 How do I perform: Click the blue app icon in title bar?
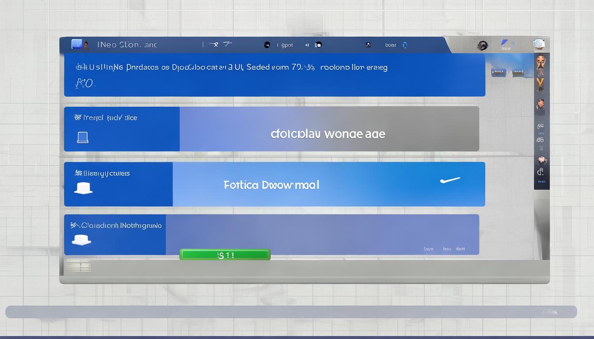[76, 44]
